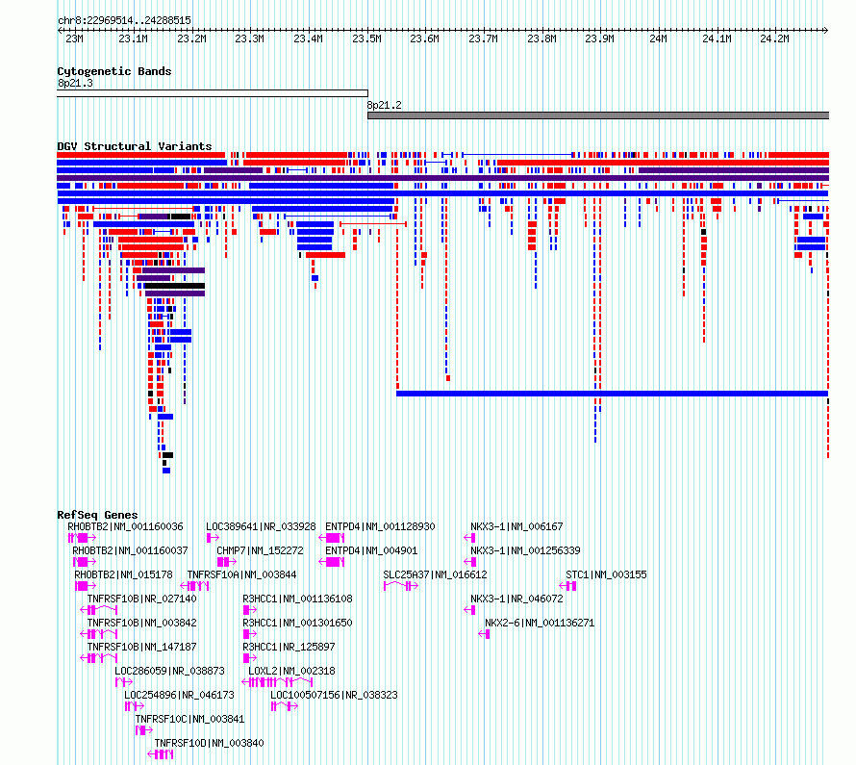Click the 24M ruler position label
Viewport: 856px width, 765px height.
click(659, 38)
